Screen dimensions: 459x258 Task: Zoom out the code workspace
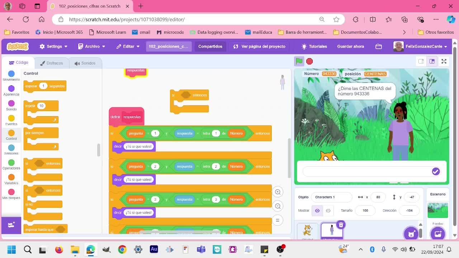[x=278, y=206]
